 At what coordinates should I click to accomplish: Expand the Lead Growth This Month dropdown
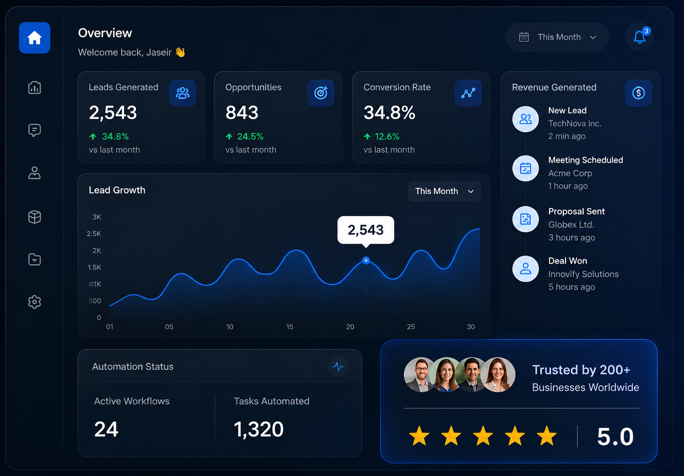[x=444, y=191]
